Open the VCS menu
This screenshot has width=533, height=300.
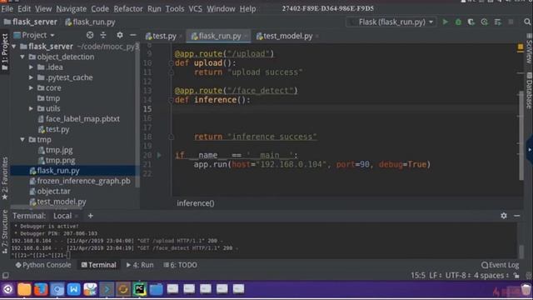pos(196,9)
